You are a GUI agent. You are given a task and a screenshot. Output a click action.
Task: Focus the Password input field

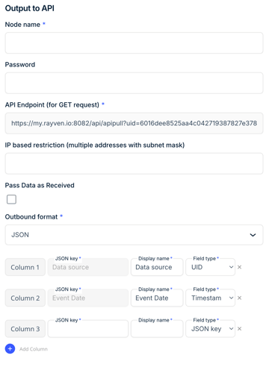coord(134,83)
